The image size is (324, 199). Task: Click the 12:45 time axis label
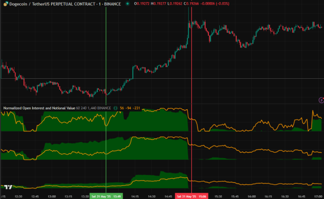35,196
